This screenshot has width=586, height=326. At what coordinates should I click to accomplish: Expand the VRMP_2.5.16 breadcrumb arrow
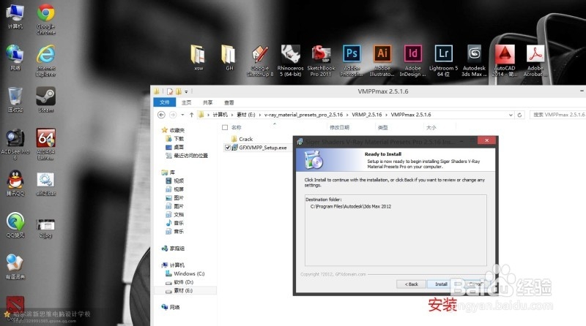[x=386, y=115]
